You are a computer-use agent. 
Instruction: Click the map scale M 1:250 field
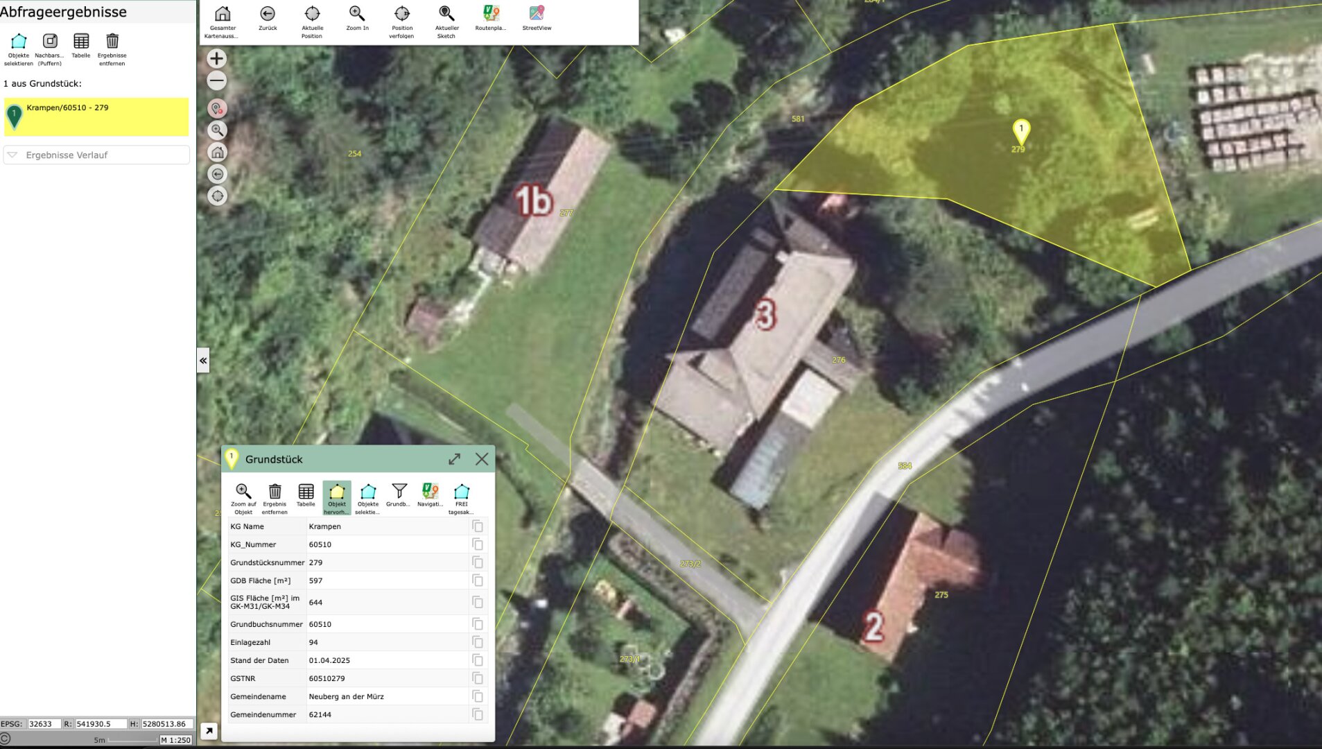[176, 740]
